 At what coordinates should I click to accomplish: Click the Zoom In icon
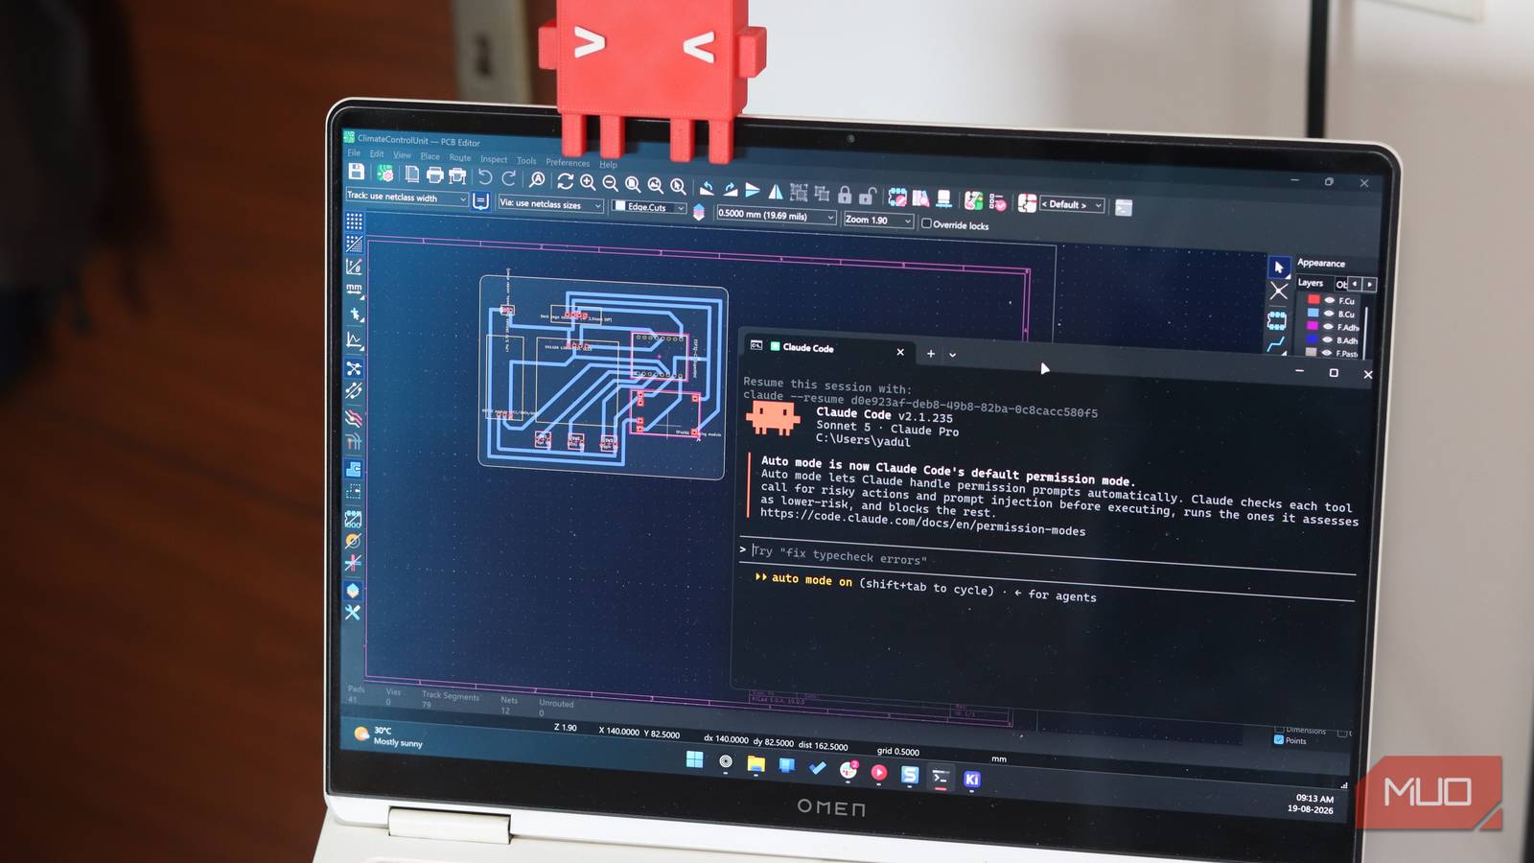pos(588,181)
